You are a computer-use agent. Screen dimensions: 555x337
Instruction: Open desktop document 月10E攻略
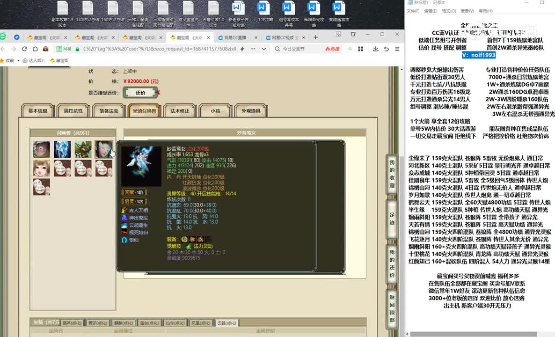[x=263, y=12]
